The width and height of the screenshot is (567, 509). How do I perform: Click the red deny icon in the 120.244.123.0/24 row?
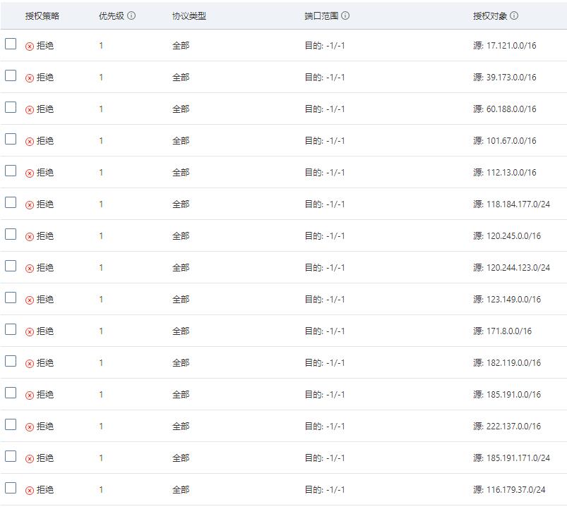(30, 268)
